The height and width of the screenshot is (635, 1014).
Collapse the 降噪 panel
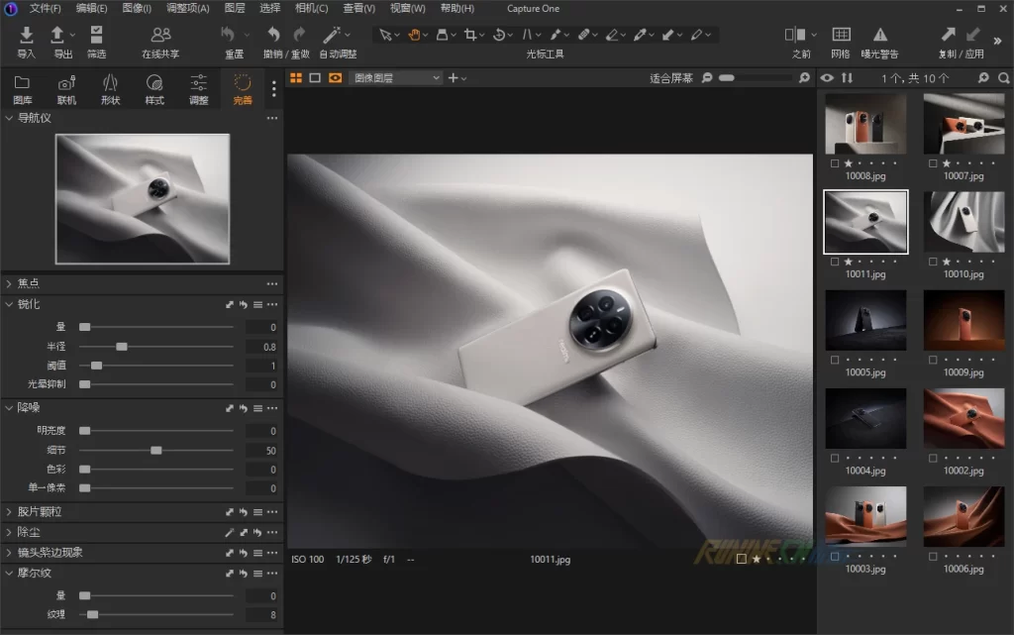9,407
